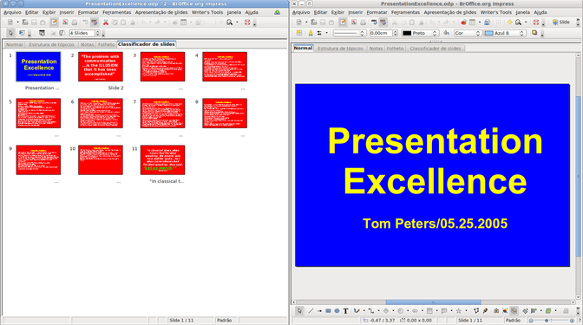The width and height of the screenshot is (583, 325).
Task: Open the Stars shapes tool
Action: pos(458,311)
